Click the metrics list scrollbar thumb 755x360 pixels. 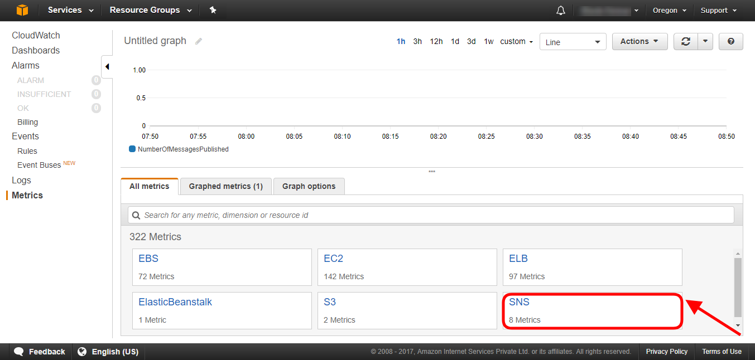tap(738, 287)
